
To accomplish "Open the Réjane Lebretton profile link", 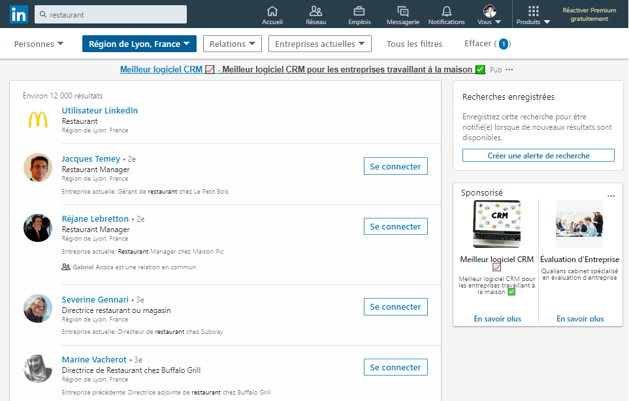I will coord(95,218).
